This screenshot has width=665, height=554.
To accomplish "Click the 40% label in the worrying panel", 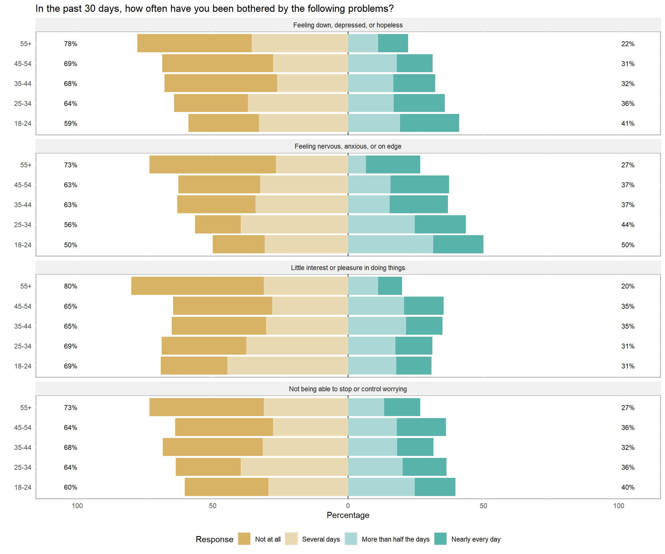I will click(x=628, y=487).
